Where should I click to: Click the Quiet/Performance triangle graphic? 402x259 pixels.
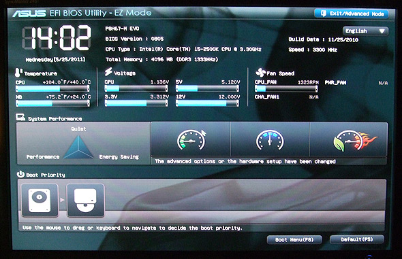pyautogui.click(x=78, y=147)
